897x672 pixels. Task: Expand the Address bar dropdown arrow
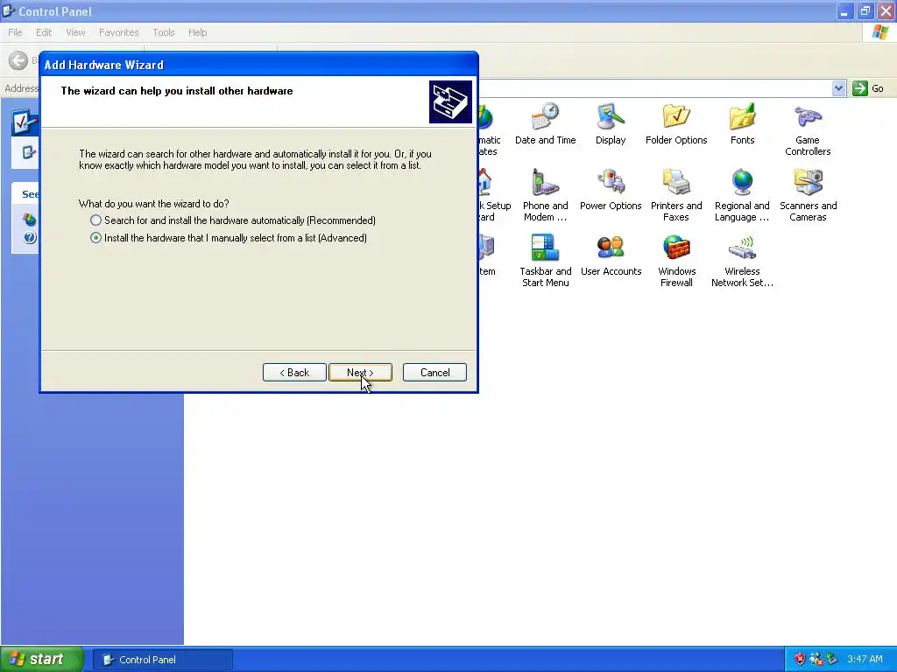point(838,88)
